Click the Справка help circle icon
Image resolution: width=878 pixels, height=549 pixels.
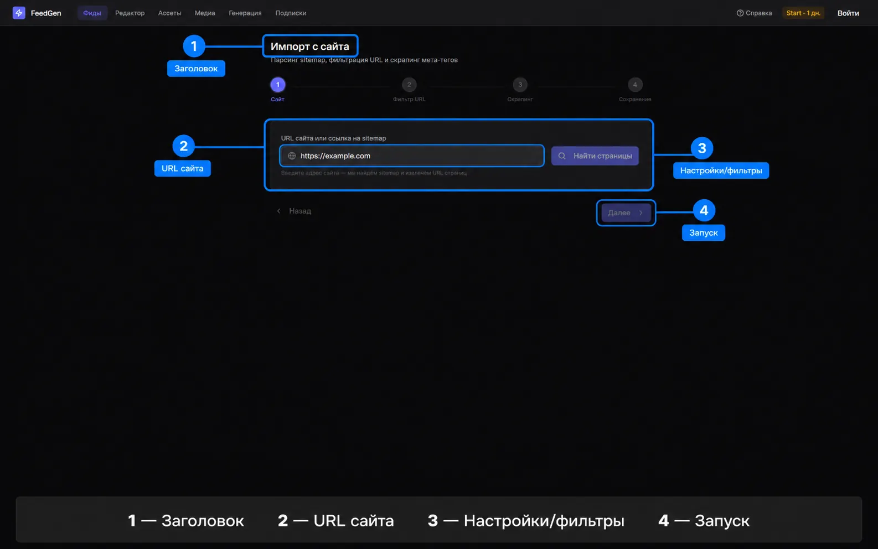[x=740, y=13]
